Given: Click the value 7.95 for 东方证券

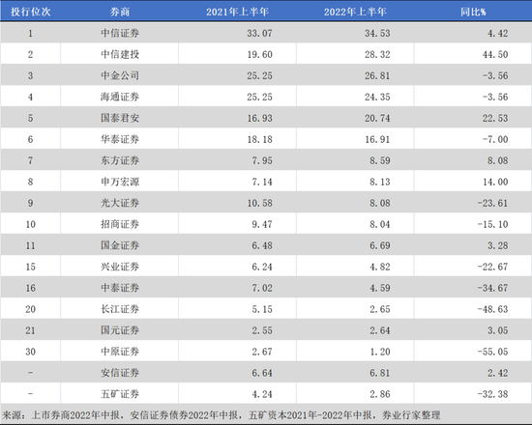Looking at the screenshot, I should [x=262, y=160].
